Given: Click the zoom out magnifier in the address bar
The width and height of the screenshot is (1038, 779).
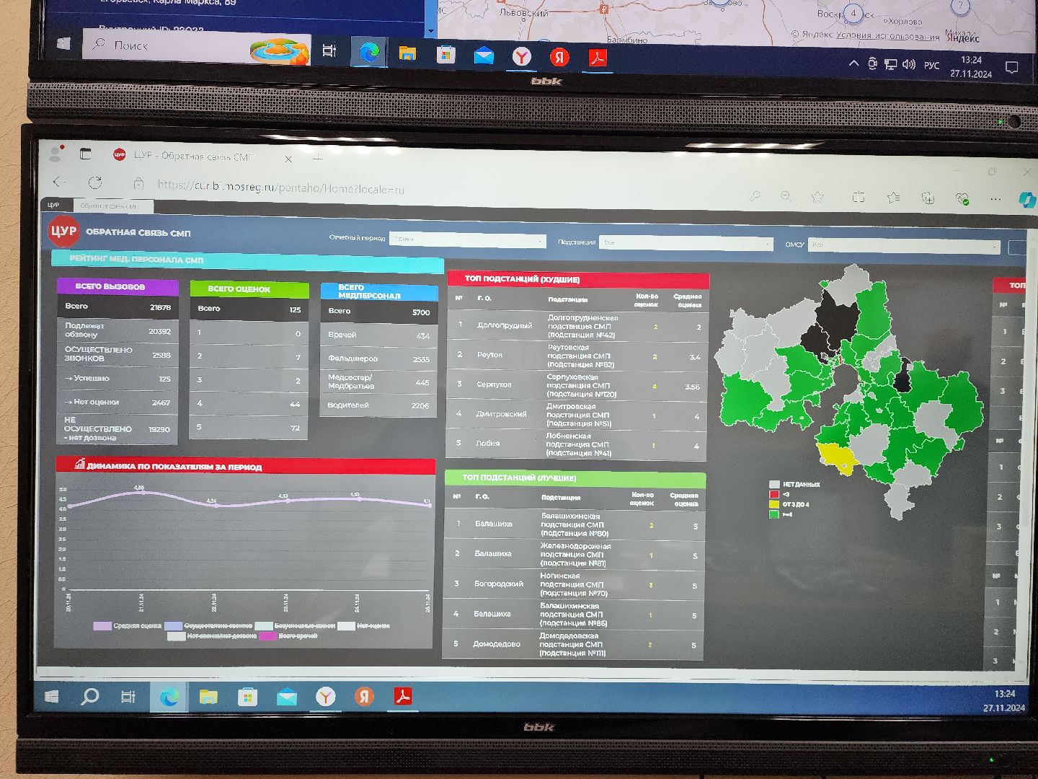Looking at the screenshot, I should (x=786, y=196).
